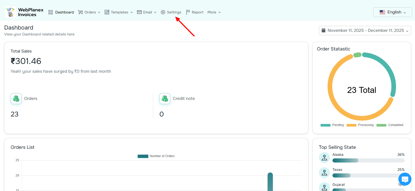
Task: Click the Orders List heading
Action: pyautogui.click(x=23, y=147)
